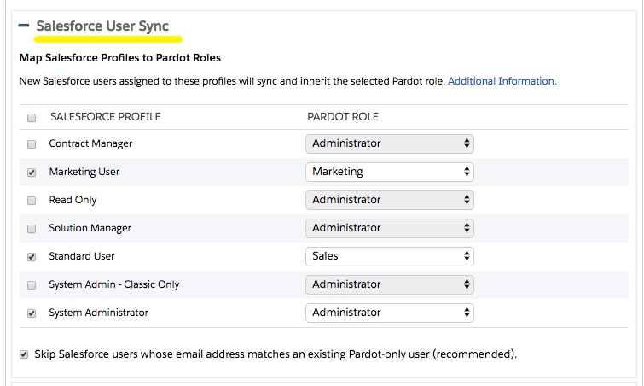Click the Salesforce User Sync section title

point(102,26)
